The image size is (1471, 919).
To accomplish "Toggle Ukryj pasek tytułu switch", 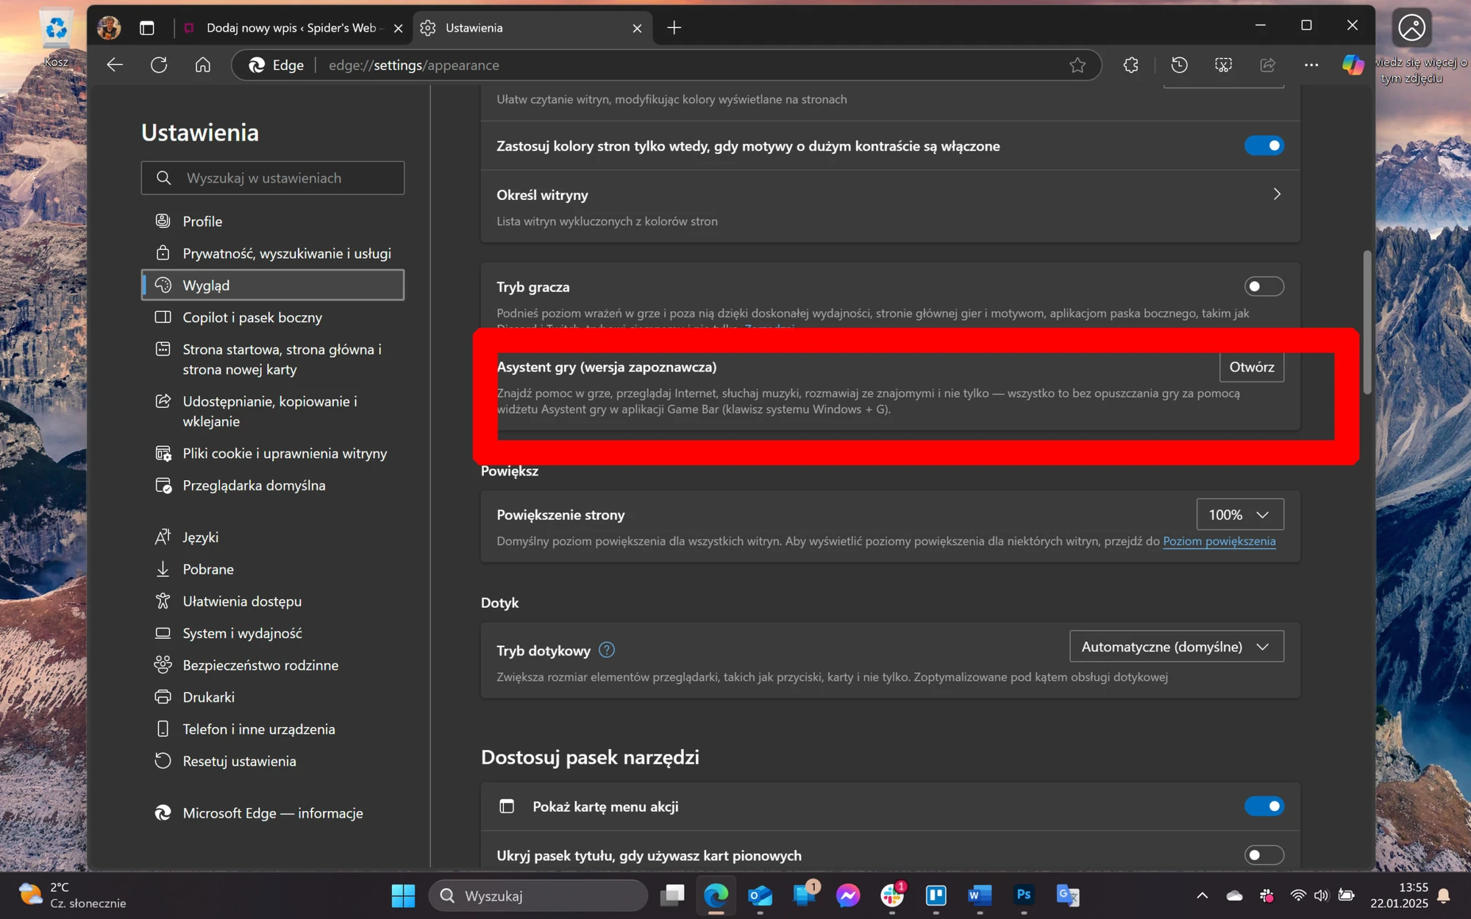I will [x=1264, y=855].
